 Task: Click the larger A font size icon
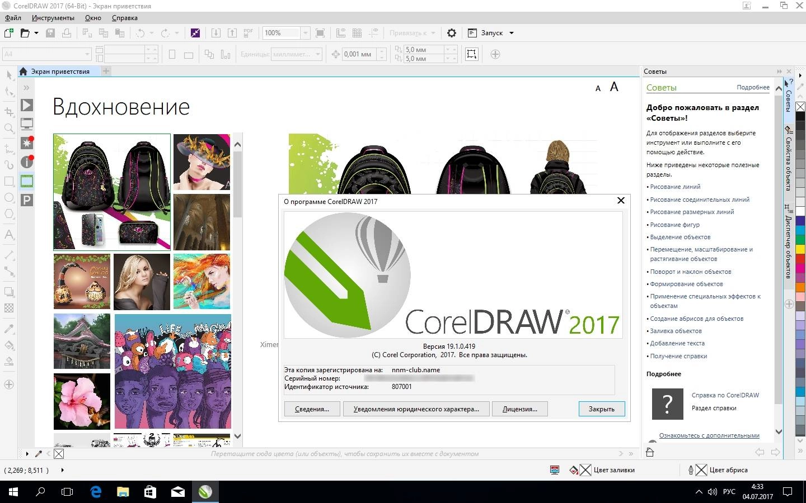614,87
